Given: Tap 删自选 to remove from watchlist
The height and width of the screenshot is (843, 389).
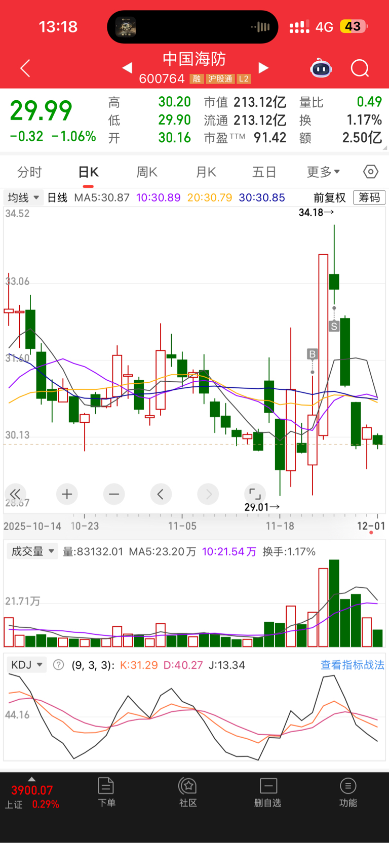Looking at the screenshot, I should pyautogui.click(x=267, y=792).
